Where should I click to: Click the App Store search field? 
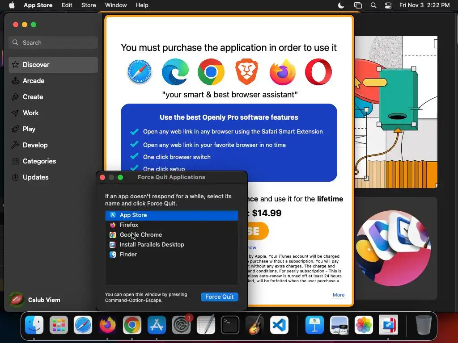click(53, 42)
